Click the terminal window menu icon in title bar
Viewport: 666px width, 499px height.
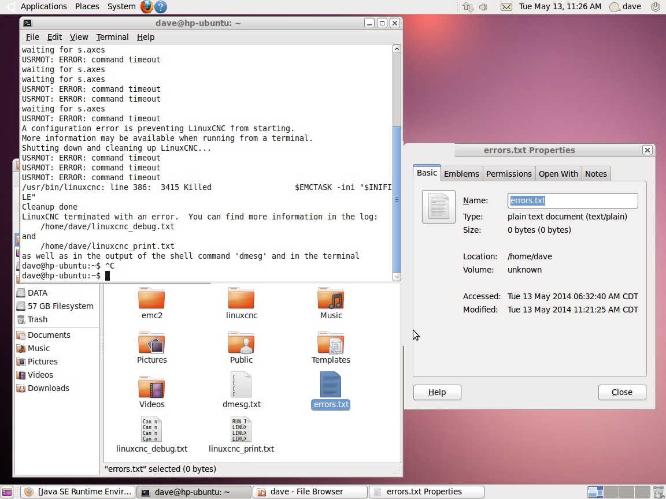click(28, 23)
